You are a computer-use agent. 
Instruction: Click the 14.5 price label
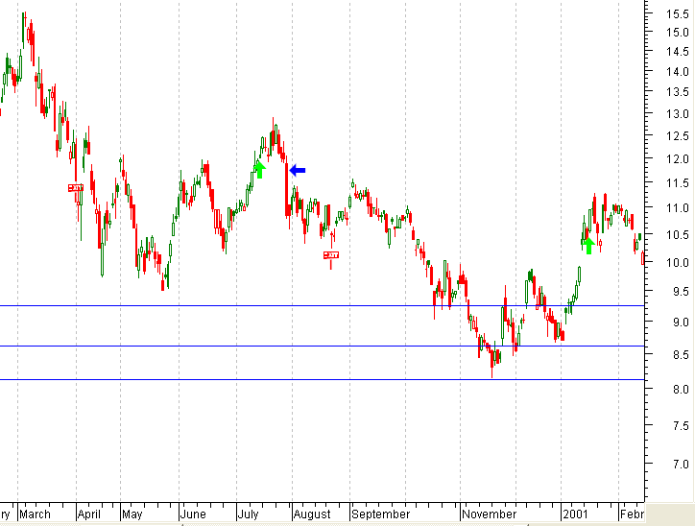click(678, 52)
